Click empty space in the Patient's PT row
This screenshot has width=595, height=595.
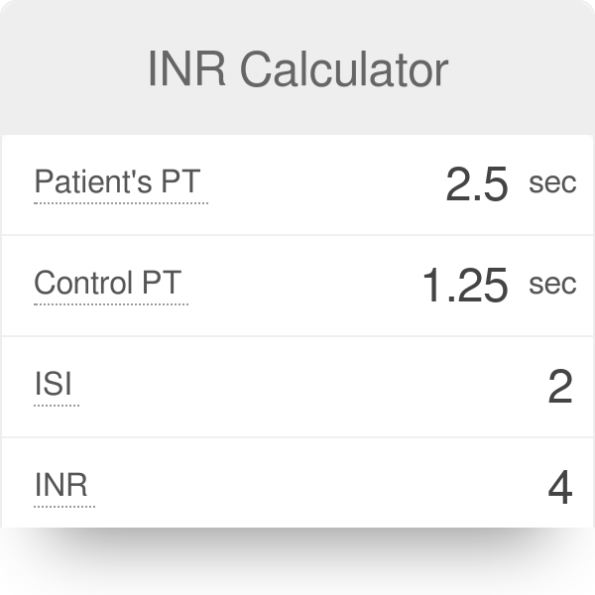(322, 184)
